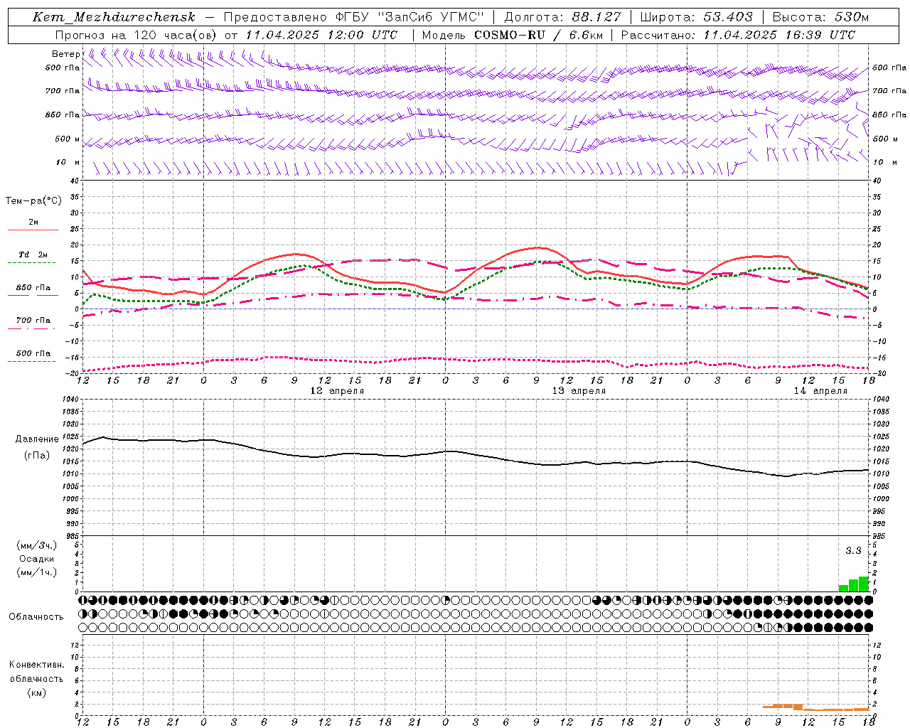The height and width of the screenshot is (728, 910).
Task: Click the (мм/1ч.) precipitation unit label
Action: (37, 572)
